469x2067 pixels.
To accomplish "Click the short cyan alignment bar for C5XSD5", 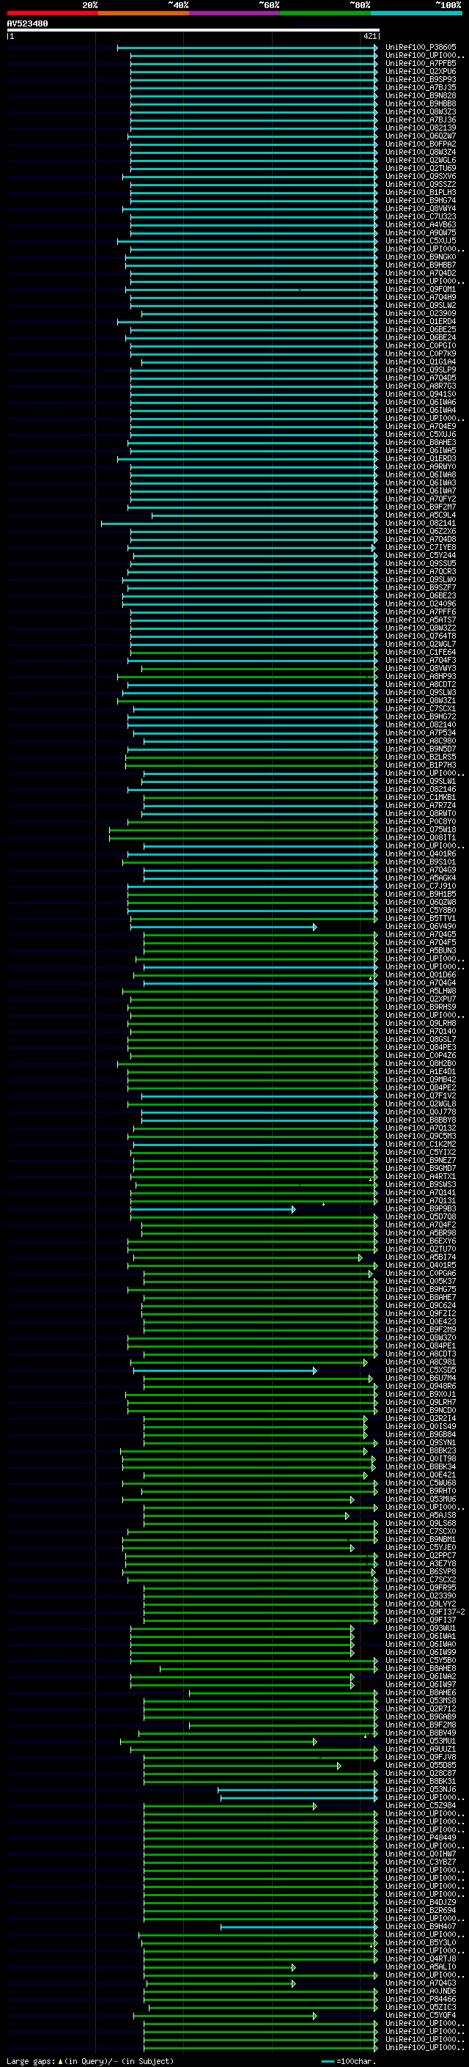I will coord(225,1370).
